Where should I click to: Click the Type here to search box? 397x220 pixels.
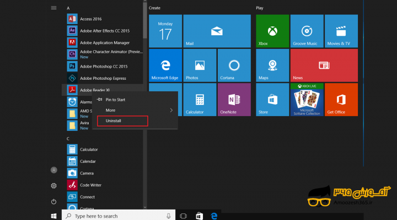119,216
